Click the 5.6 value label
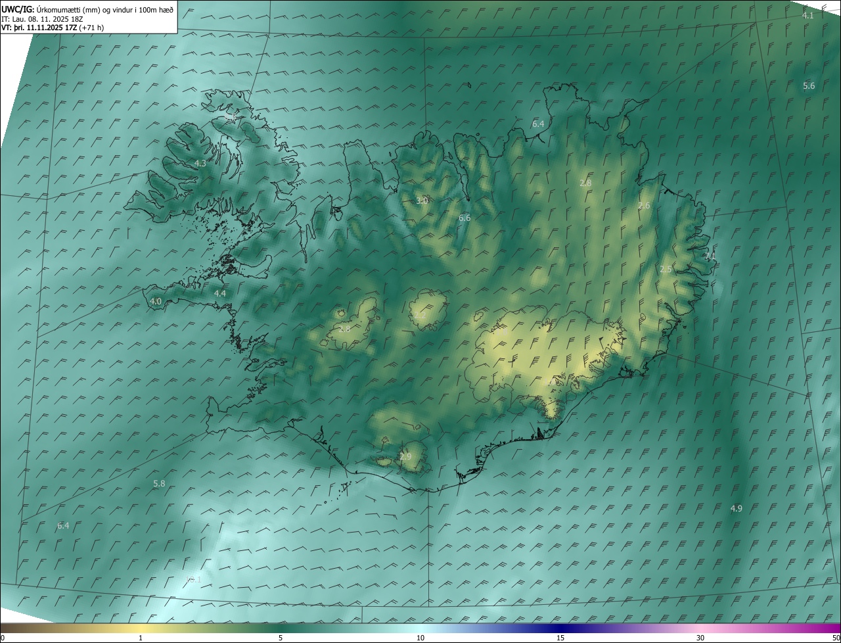The width and height of the screenshot is (841, 643). point(809,86)
